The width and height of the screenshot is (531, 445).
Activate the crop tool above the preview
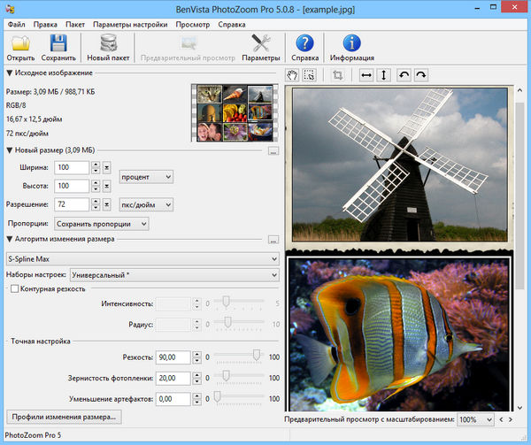(x=336, y=75)
